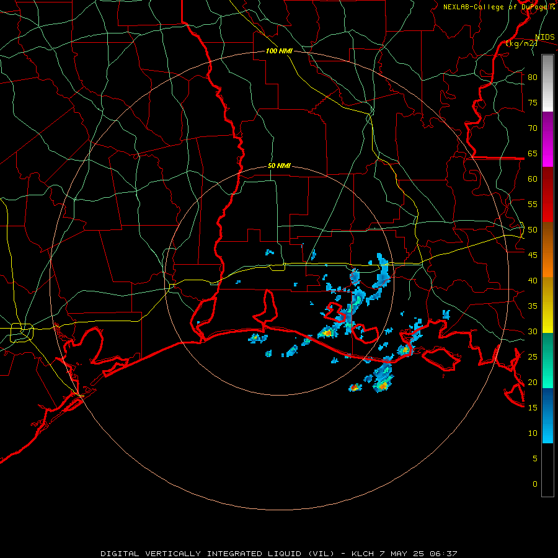Screen dimensions: 558x558
Task: Click the 20 value on the color scale
Action: 533,383
